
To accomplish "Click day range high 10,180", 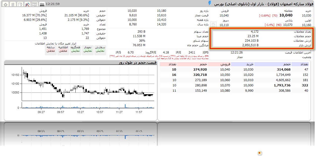I will [161, 11].
